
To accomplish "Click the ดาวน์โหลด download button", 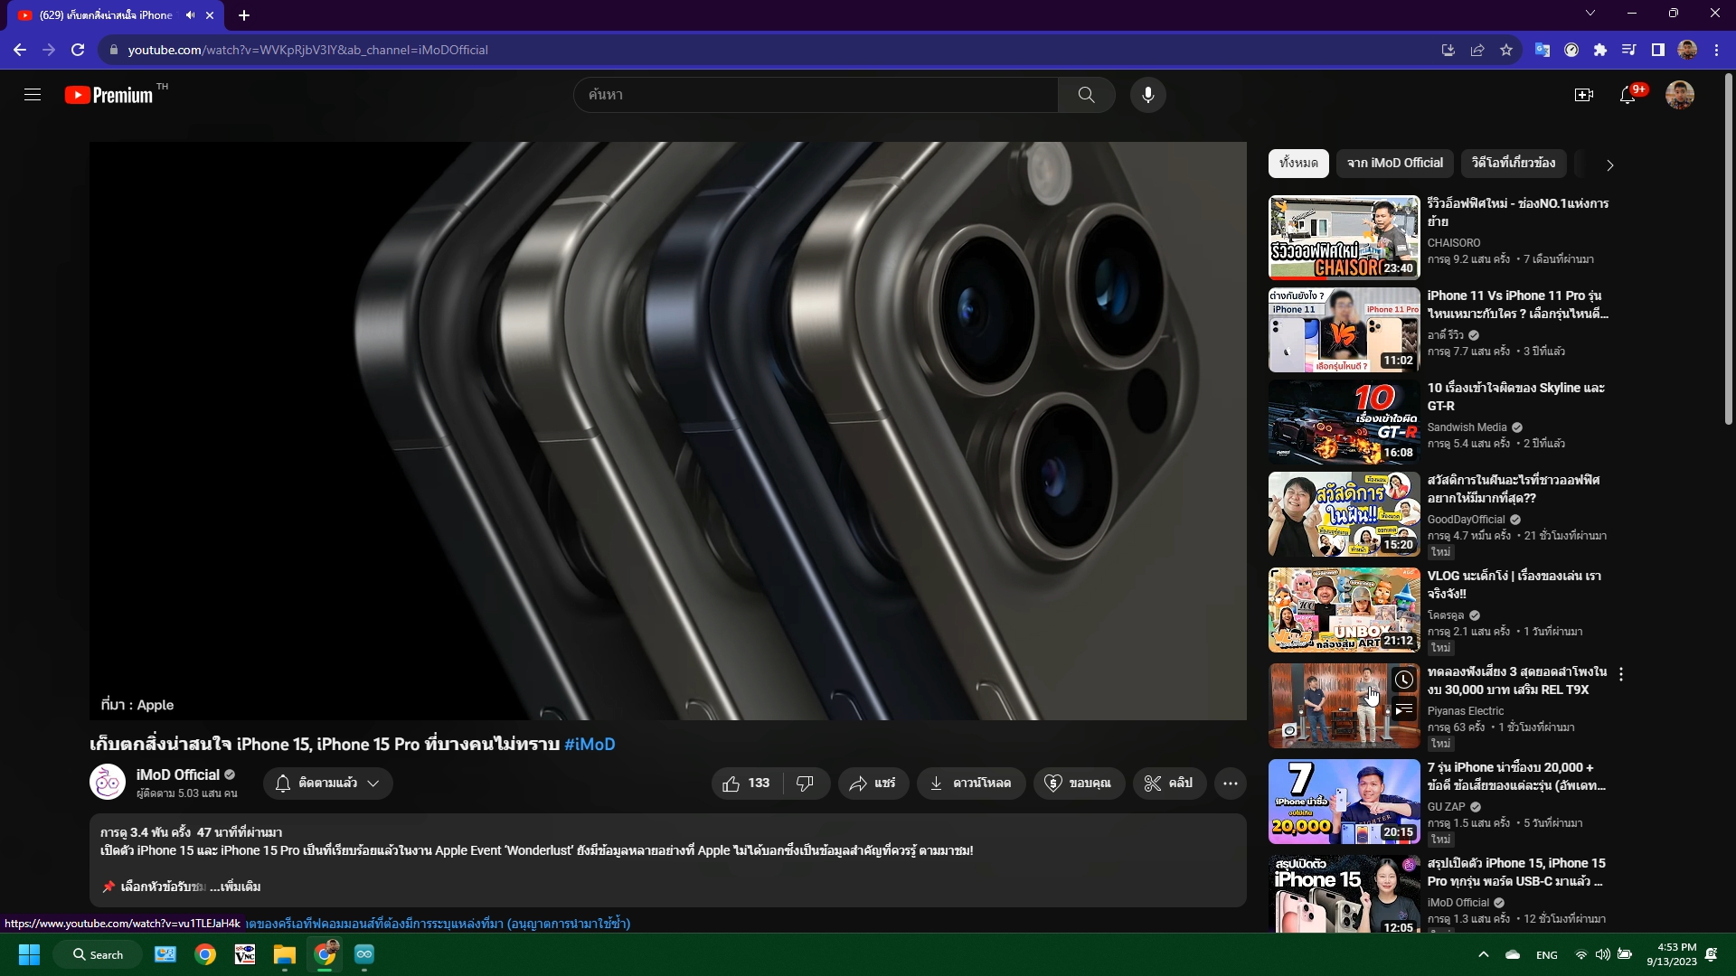I will pyautogui.click(x=971, y=784).
